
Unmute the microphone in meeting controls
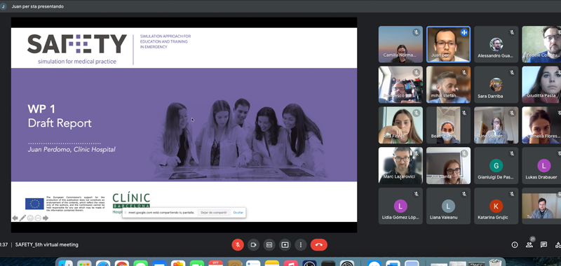[x=238, y=244]
